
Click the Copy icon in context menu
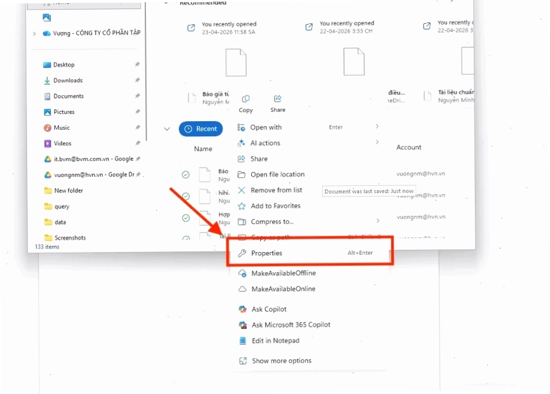246,99
